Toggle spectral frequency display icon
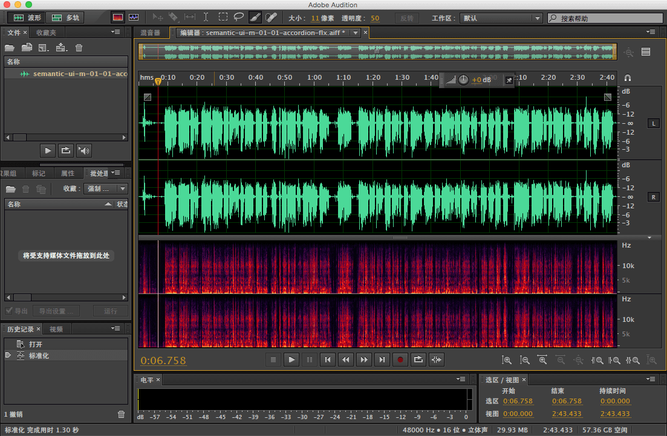 118,18
